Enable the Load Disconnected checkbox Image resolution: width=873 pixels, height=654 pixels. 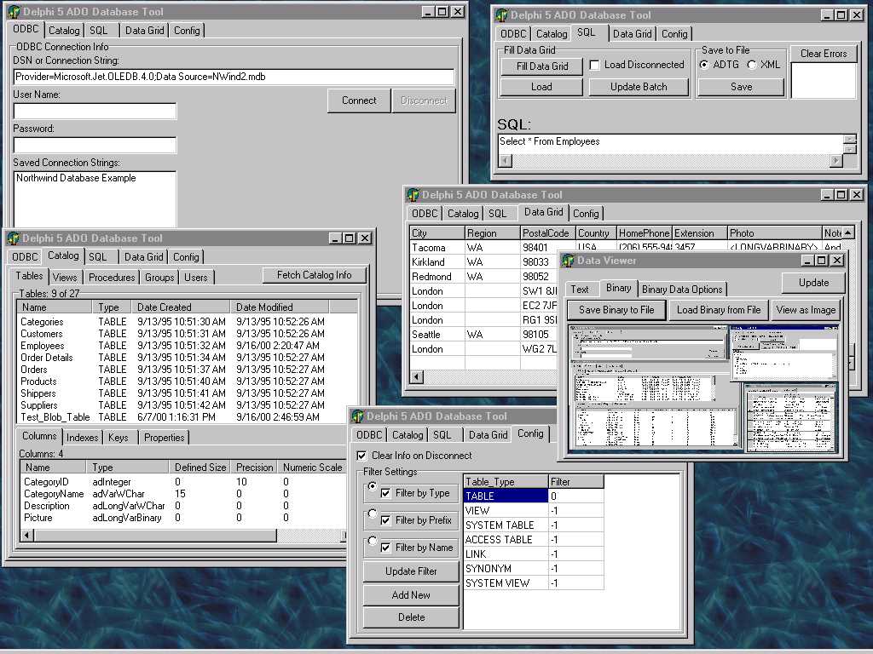click(x=594, y=66)
